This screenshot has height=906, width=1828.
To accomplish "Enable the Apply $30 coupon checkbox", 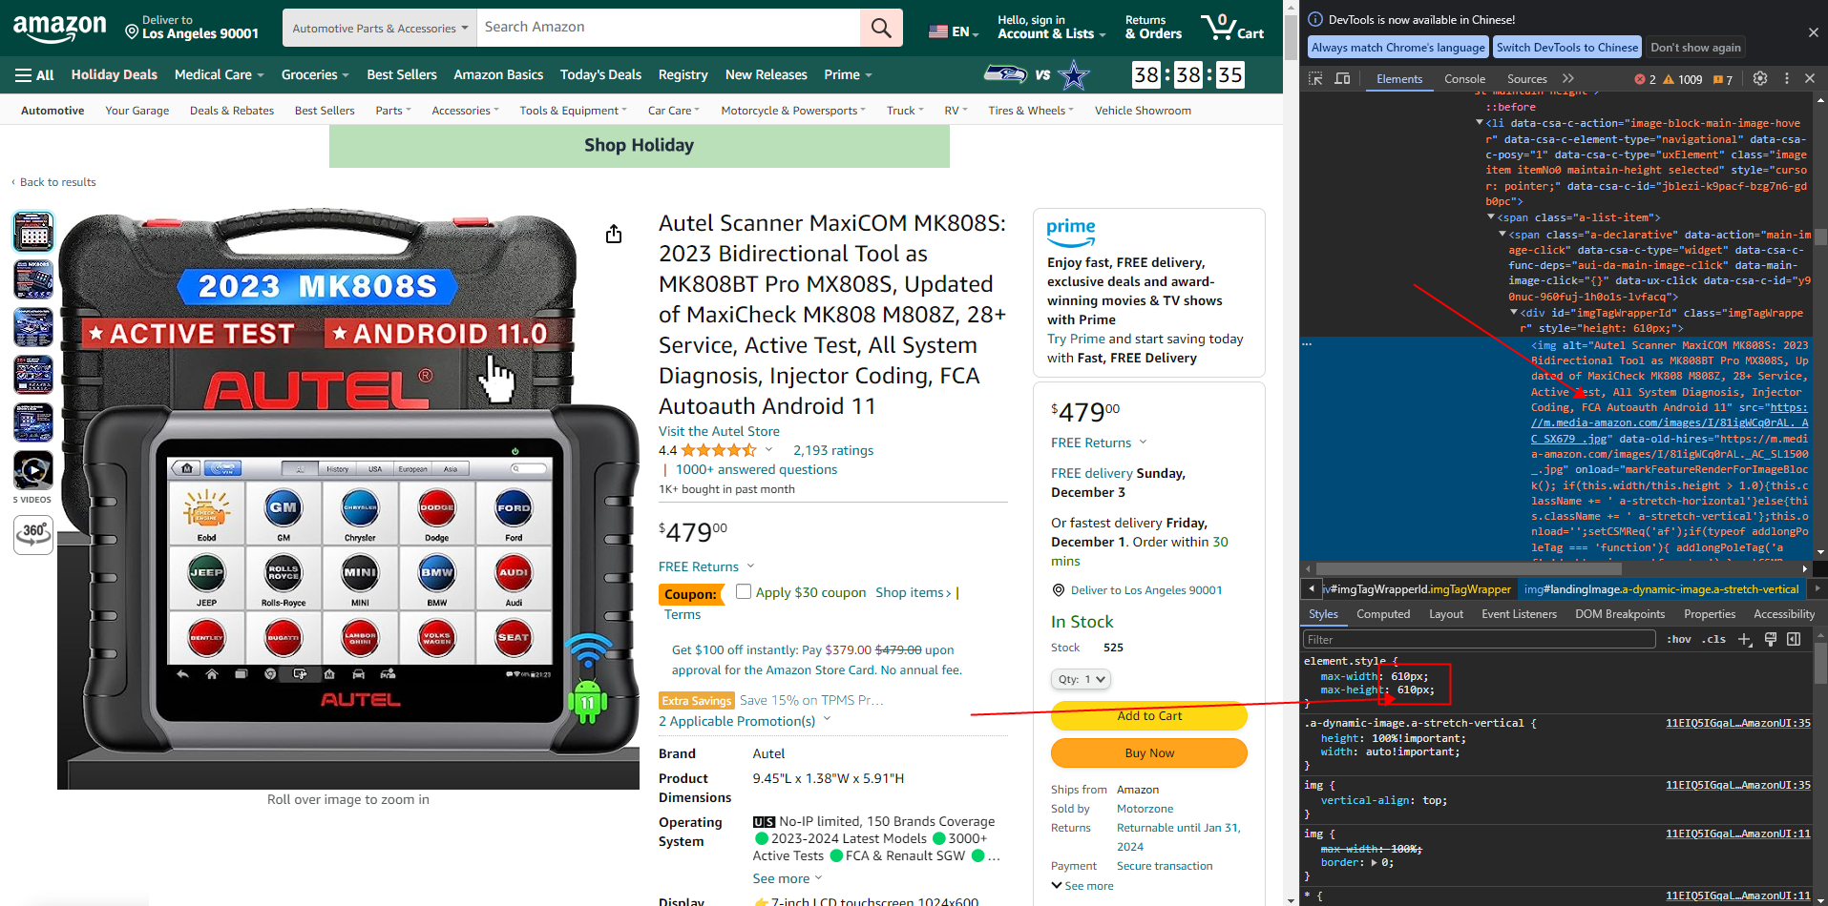I will tap(744, 591).
